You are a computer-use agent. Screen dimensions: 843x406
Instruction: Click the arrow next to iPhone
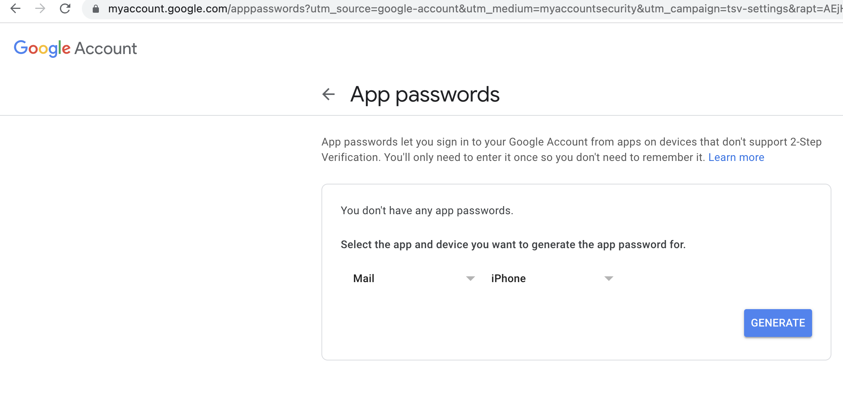pyautogui.click(x=608, y=279)
